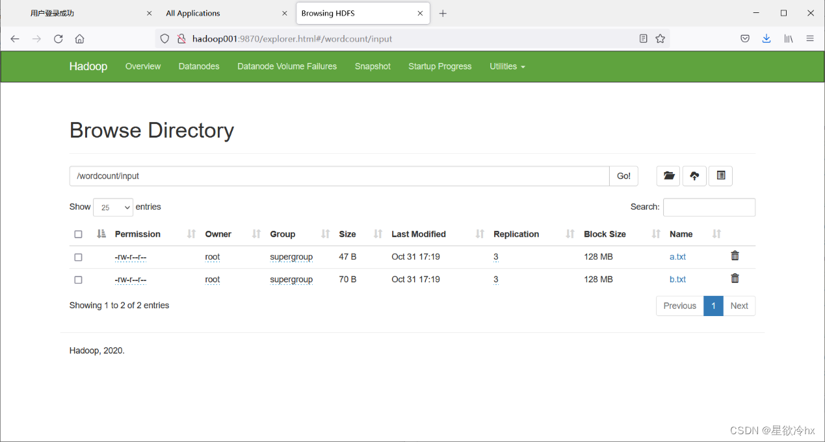Open the Overview nav item

click(143, 66)
